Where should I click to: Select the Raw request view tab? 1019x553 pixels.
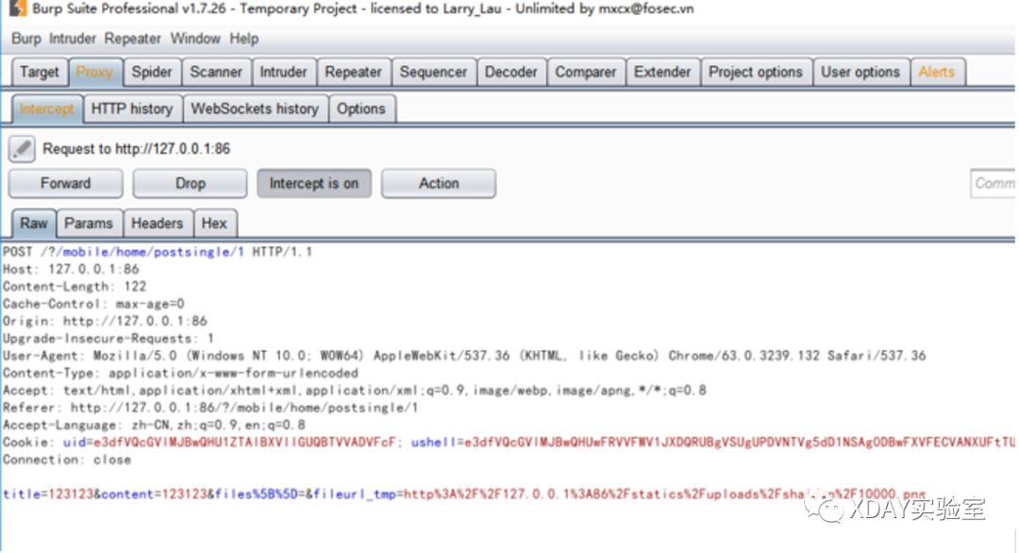pyautogui.click(x=34, y=224)
